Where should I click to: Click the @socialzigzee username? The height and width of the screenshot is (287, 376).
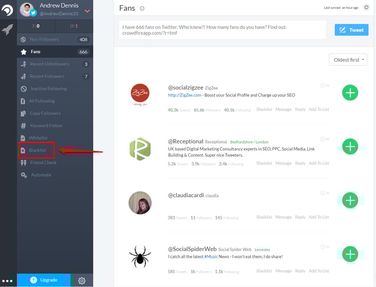point(186,88)
